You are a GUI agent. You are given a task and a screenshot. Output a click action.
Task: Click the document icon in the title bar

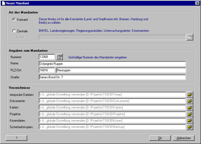point(4,3)
